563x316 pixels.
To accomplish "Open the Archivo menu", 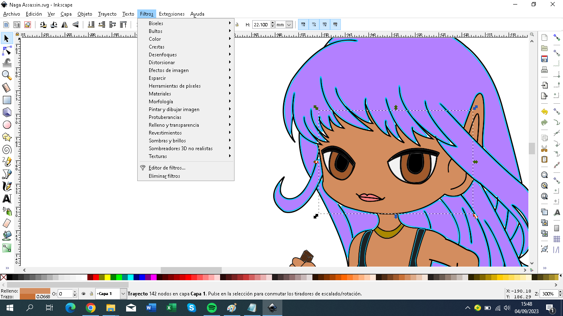I will (11, 14).
